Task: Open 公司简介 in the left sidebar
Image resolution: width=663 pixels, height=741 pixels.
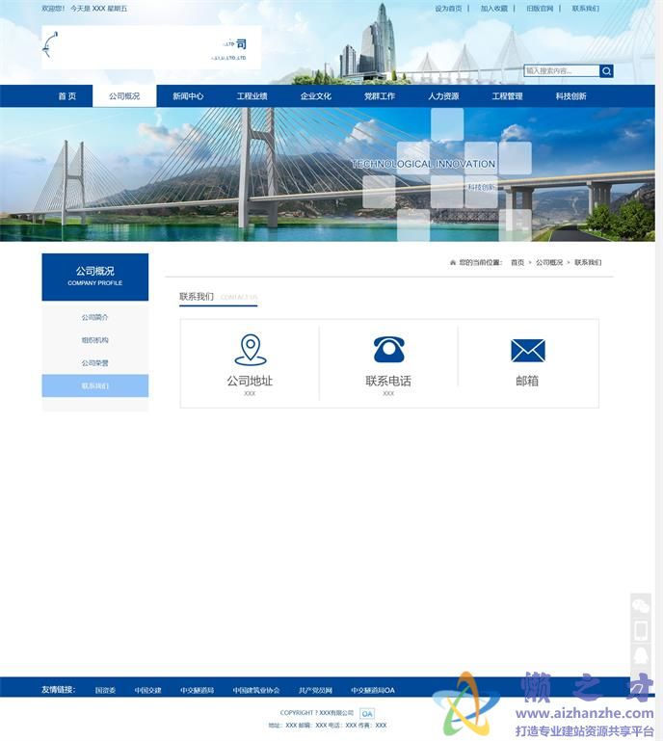Action: point(94,317)
